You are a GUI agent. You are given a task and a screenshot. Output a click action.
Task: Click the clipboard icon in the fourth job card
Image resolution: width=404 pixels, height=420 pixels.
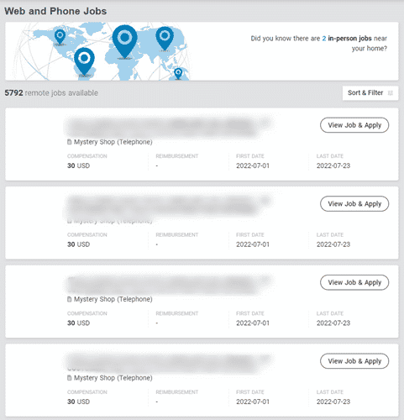point(69,378)
